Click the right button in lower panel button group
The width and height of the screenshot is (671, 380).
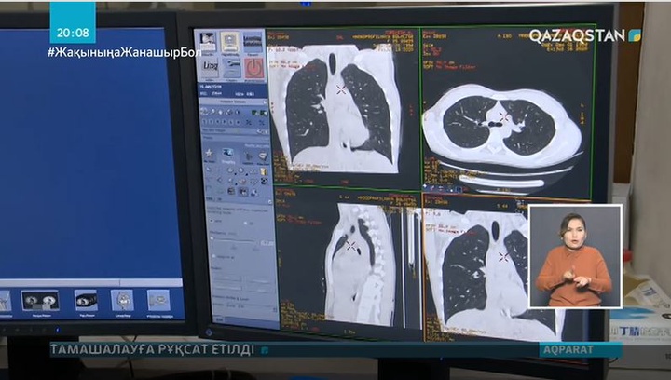click(x=255, y=279)
